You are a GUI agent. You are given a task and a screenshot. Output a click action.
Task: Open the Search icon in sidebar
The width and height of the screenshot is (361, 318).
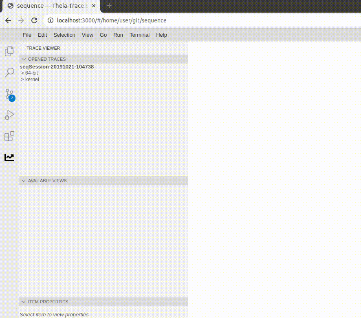pyautogui.click(x=9, y=72)
